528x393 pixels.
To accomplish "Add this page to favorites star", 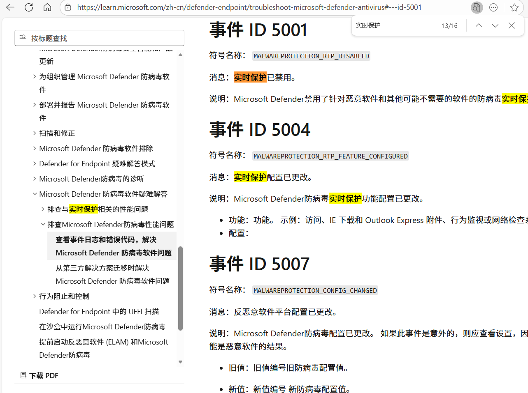I will [x=514, y=7].
